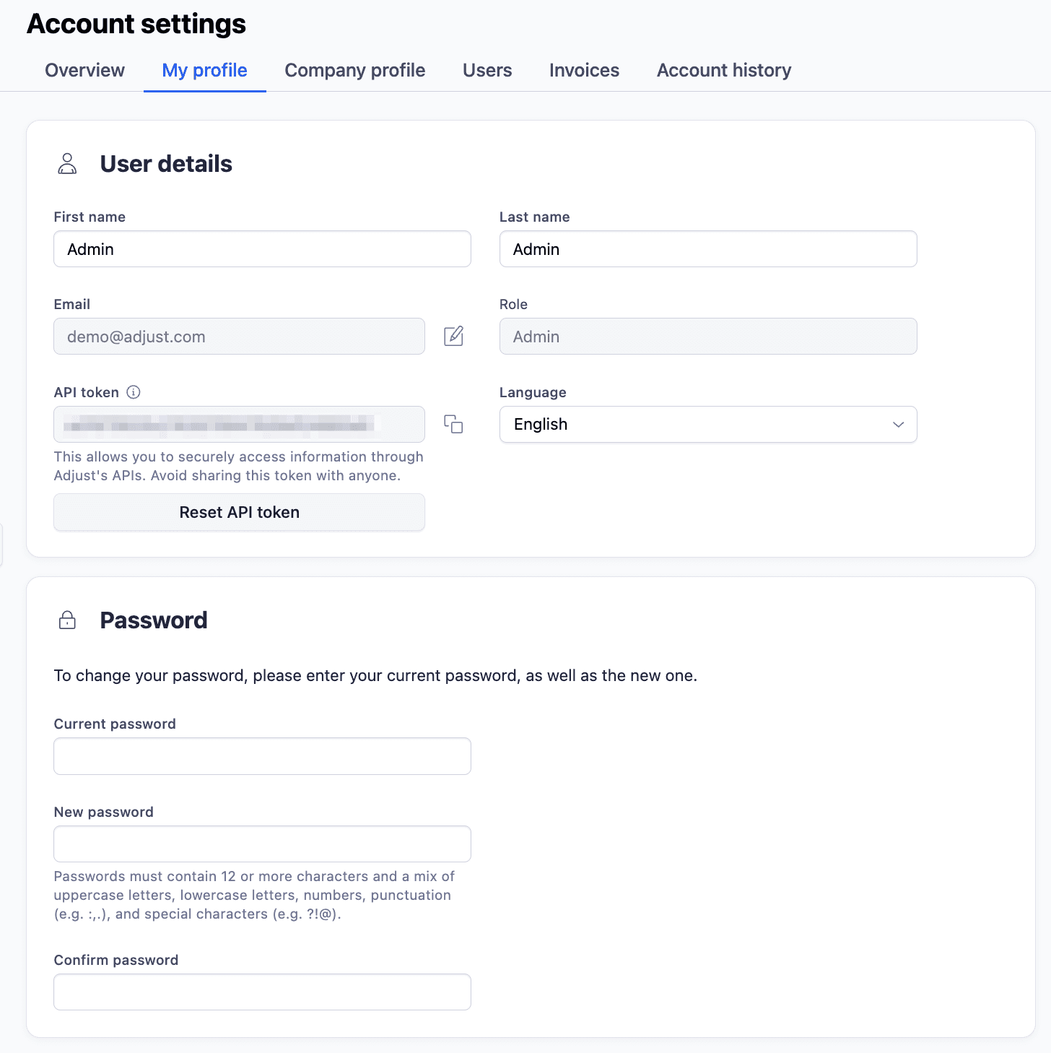Go to the Users tab

487,70
